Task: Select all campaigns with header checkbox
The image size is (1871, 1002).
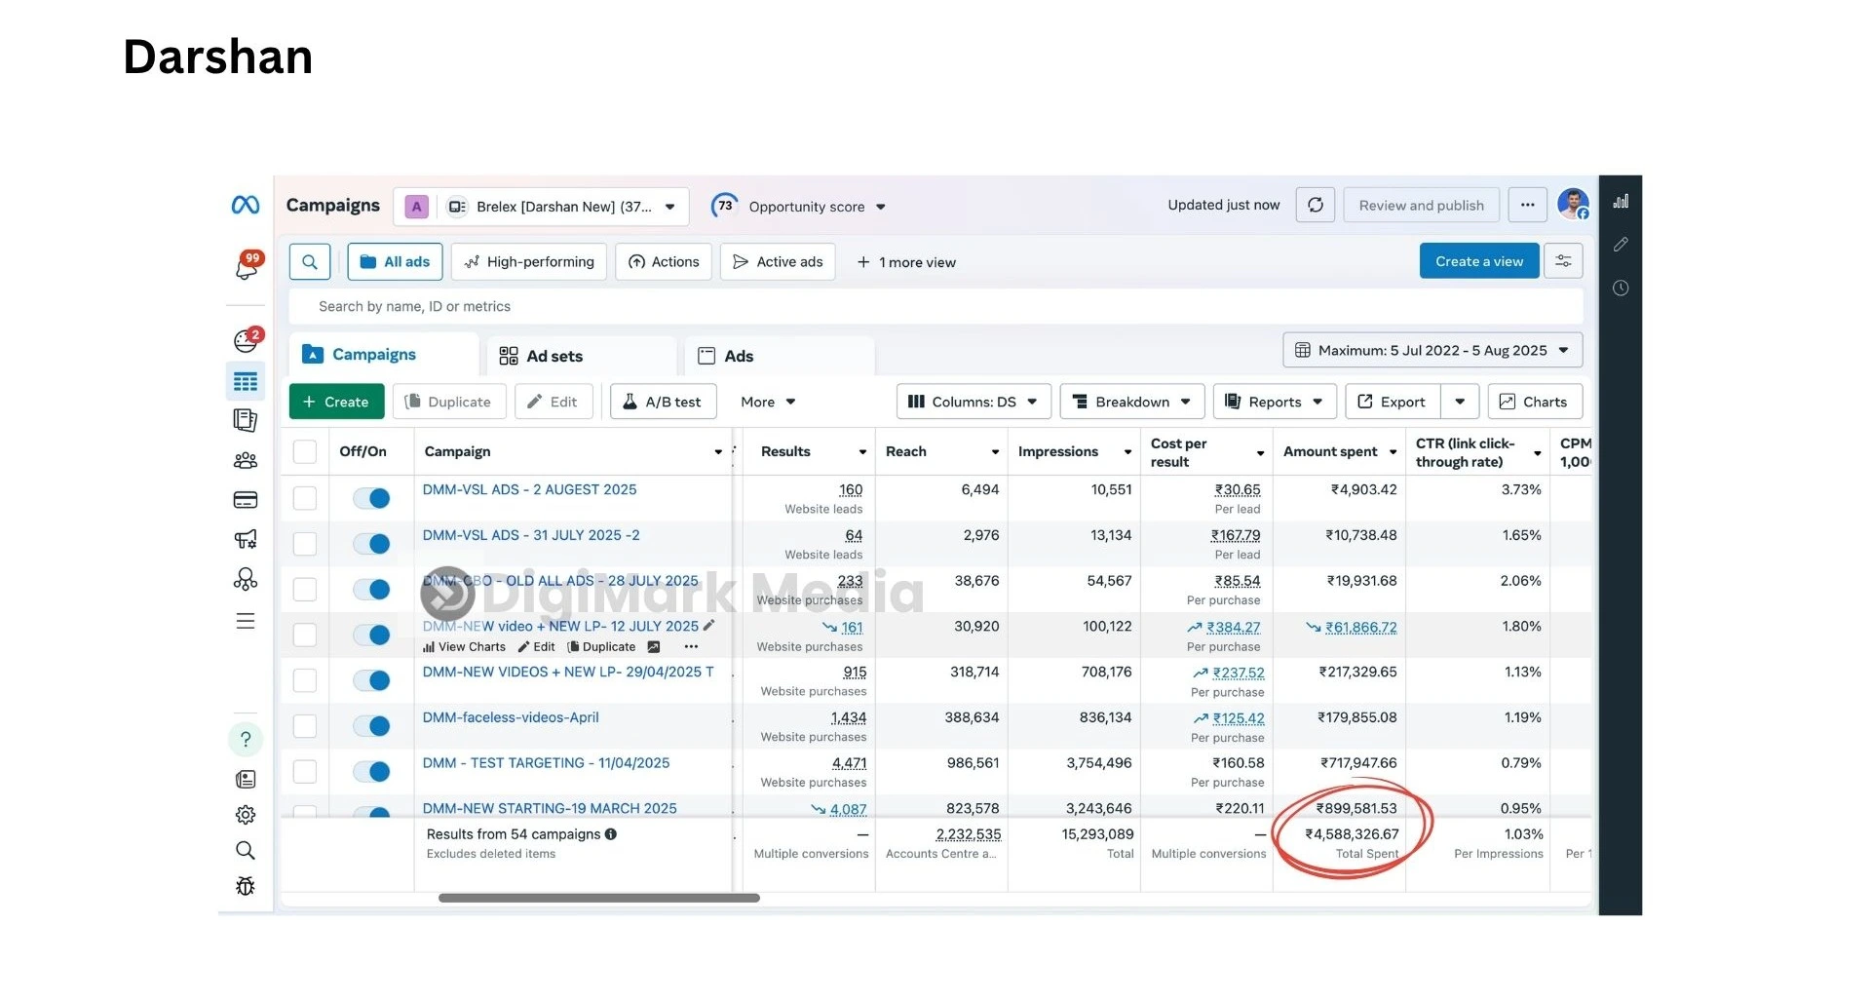Action: click(x=305, y=452)
